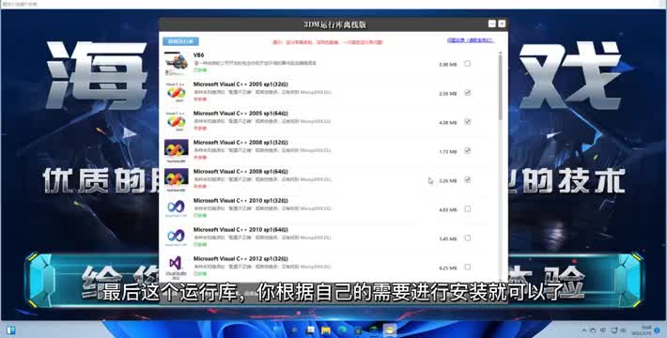This screenshot has width=667, height=338.
Task: Click the Visual C++ 2008 sp1(32位) icon
Action: (176, 150)
